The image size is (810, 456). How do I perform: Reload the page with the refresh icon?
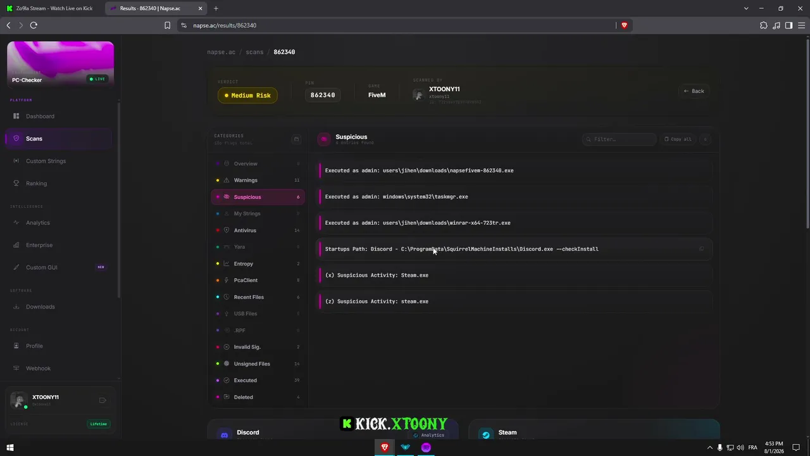pyautogui.click(x=34, y=25)
